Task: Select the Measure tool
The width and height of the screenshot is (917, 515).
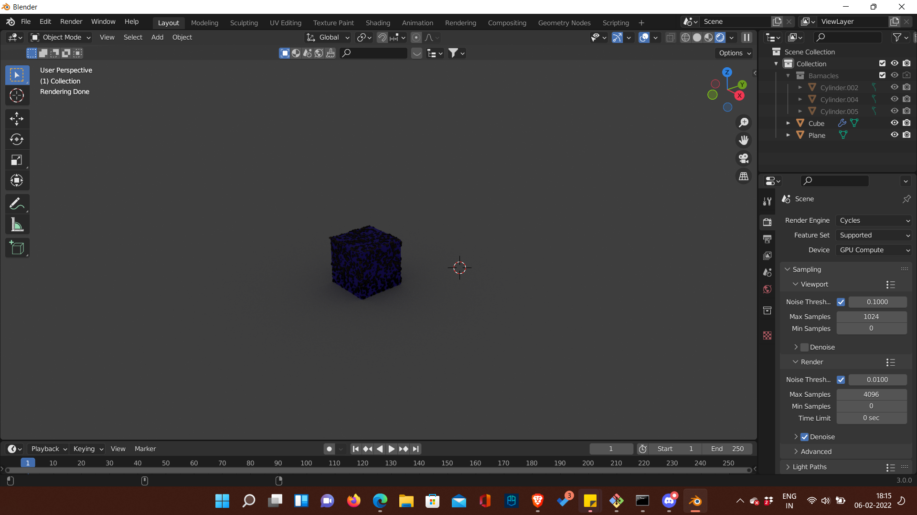Action: [x=17, y=225]
